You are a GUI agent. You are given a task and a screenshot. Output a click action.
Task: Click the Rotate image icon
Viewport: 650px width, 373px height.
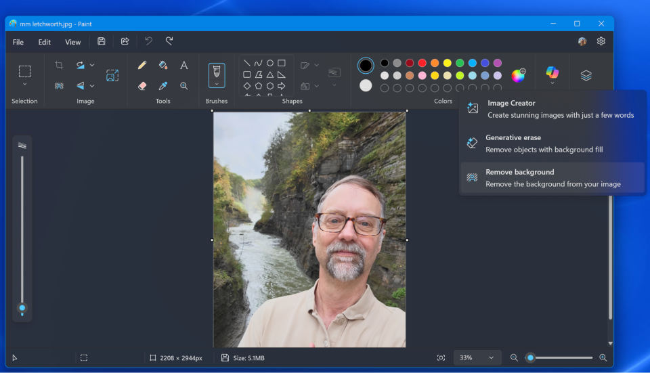pyautogui.click(x=81, y=65)
